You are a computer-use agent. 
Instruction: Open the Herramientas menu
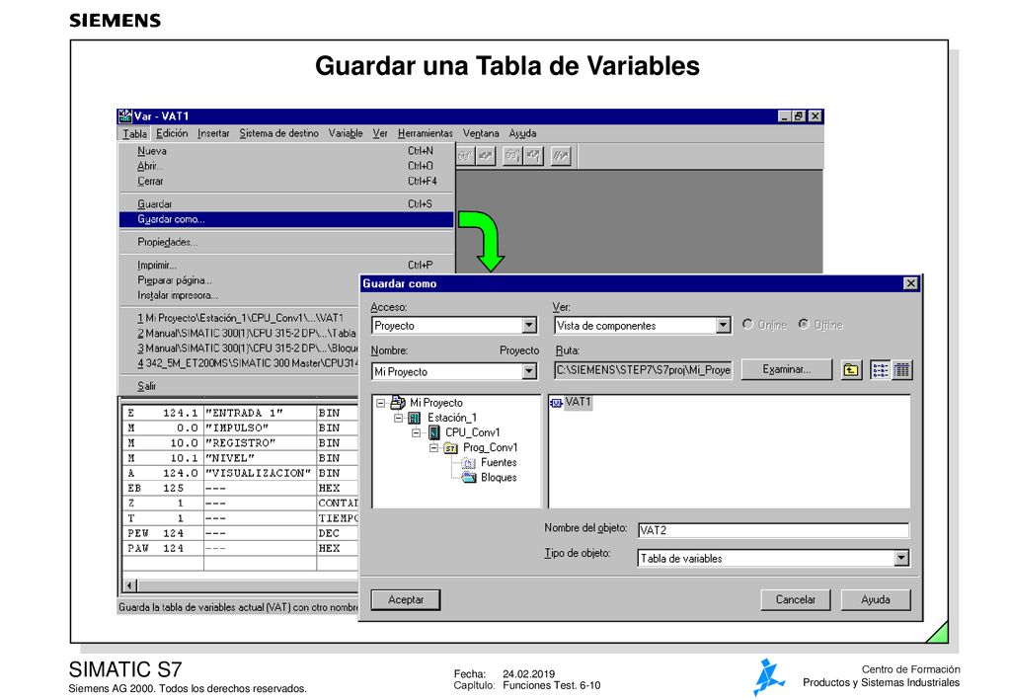425,133
